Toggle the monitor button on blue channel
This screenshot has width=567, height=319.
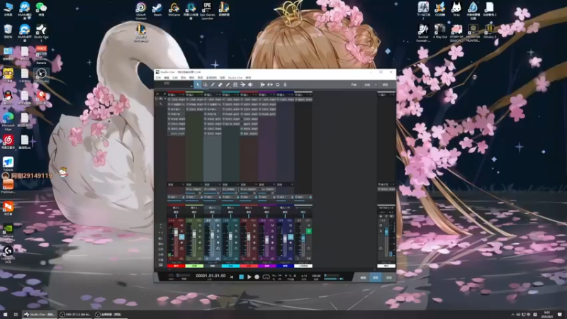pyautogui.click(x=291, y=237)
